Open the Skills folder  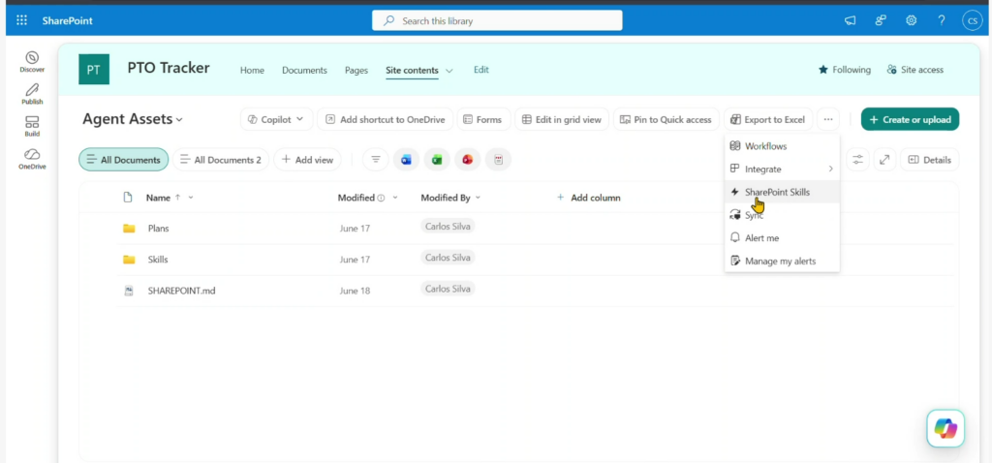pos(158,260)
